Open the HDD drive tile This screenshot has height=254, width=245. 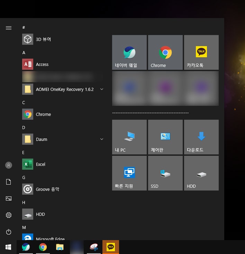201,173
